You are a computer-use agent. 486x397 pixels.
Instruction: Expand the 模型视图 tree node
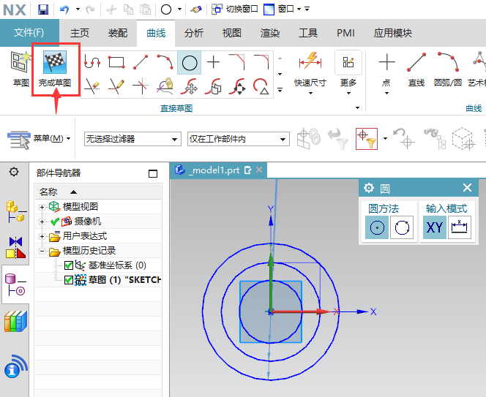click(x=42, y=207)
